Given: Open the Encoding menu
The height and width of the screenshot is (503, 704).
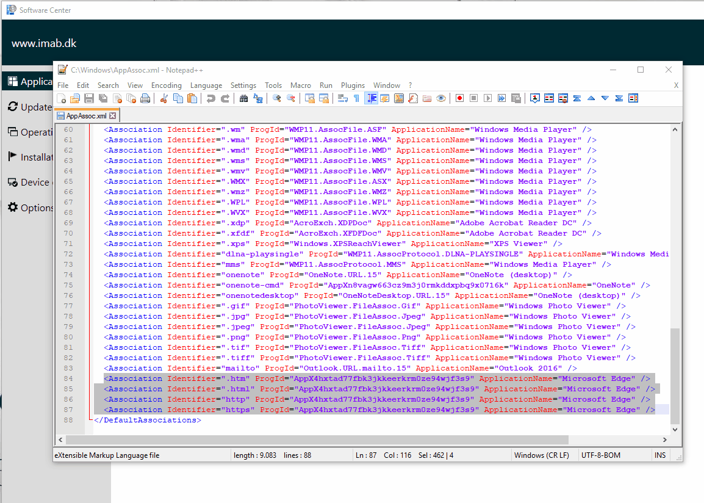Looking at the screenshot, I should pos(167,85).
